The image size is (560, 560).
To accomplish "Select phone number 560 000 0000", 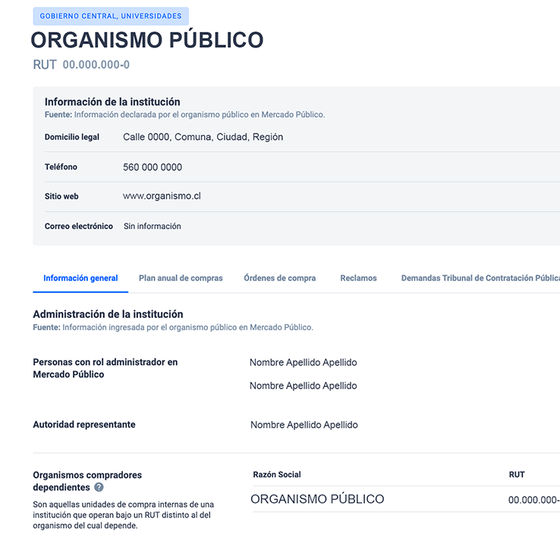I will [x=153, y=167].
